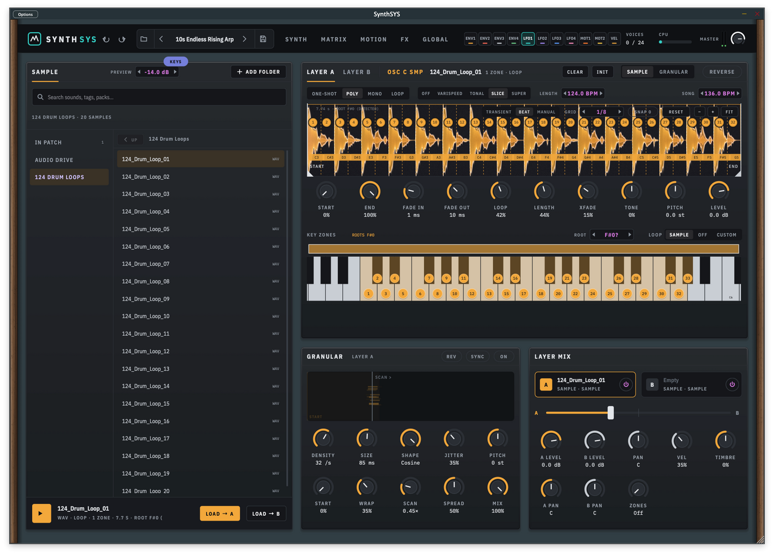
Task: Click the redo arrow icon
Action: (x=122, y=39)
